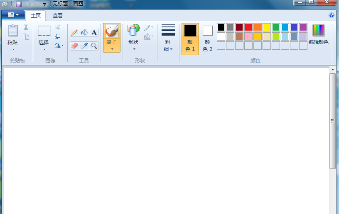339x214 pixels.
Task: Expand the Shapes (形状) dropdown arrow
Action: (134, 49)
